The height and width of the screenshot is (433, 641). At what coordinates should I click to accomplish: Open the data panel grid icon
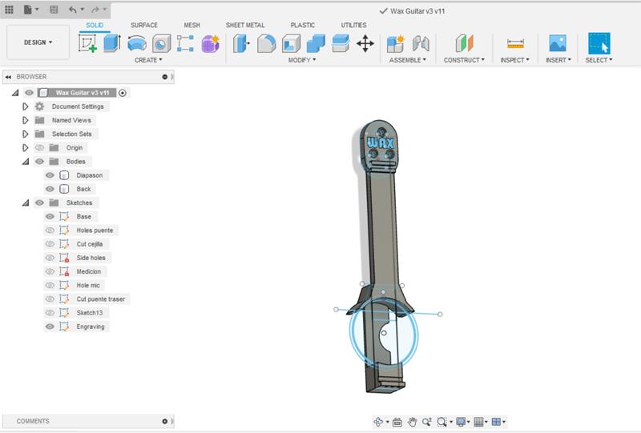pyautogui.click(x=9, y=10)
